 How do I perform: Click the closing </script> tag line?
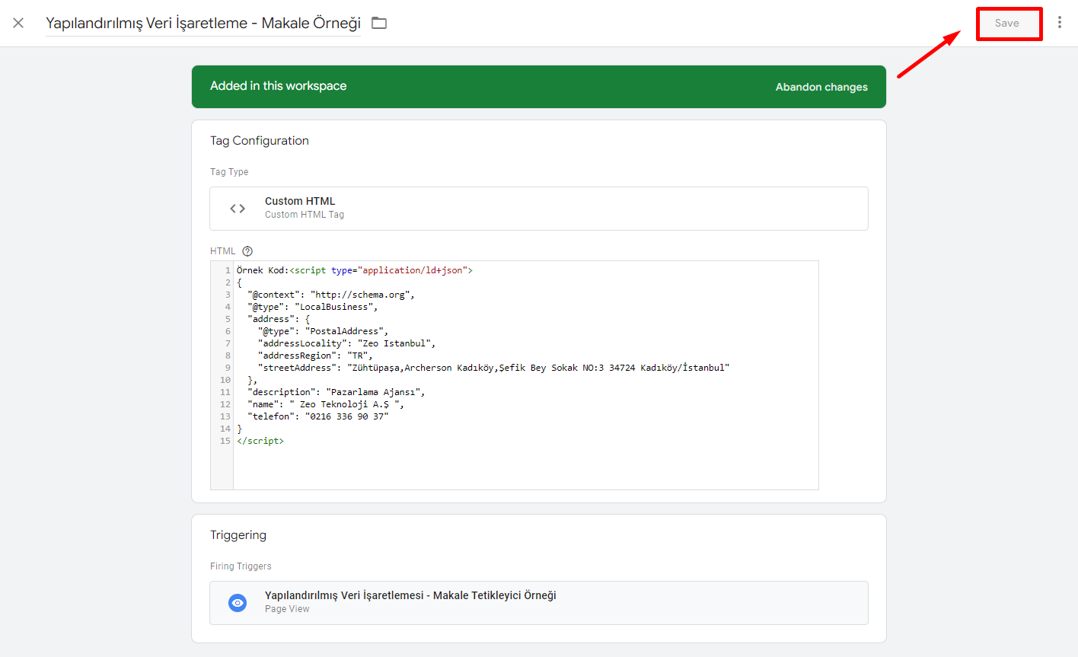(260, 441)
